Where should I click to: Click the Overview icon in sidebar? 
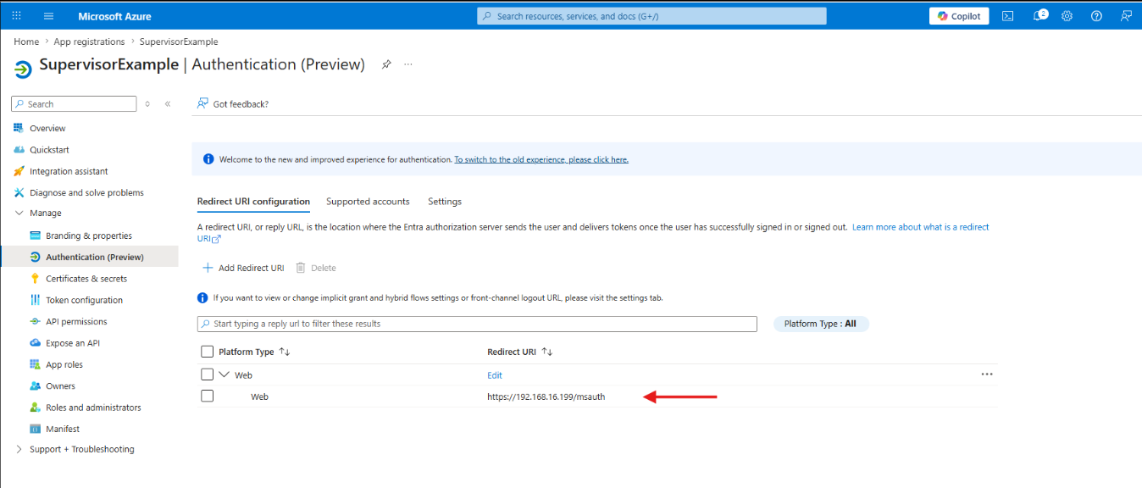tap(19, 128)
